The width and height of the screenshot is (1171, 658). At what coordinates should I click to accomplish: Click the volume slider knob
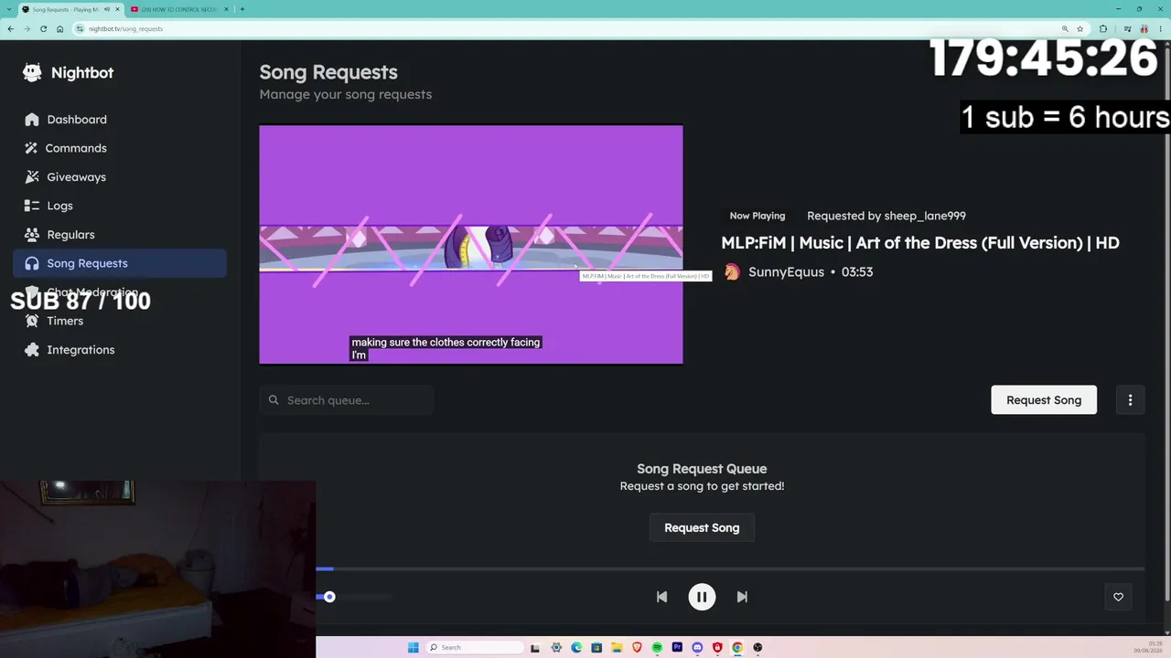click(329, 597)
